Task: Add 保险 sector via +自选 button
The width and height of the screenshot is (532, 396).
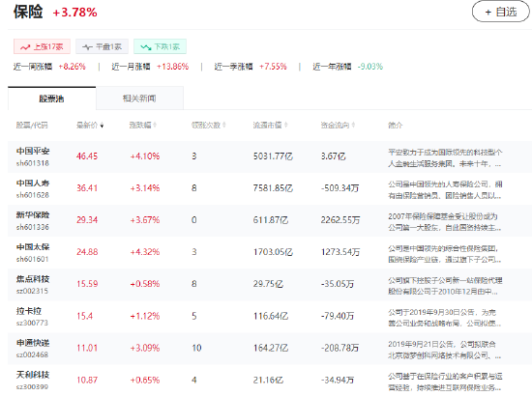Action: pyautogui.click(x=500, y=12)
